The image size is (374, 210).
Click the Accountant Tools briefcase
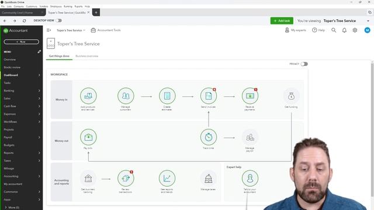(93, 30)
